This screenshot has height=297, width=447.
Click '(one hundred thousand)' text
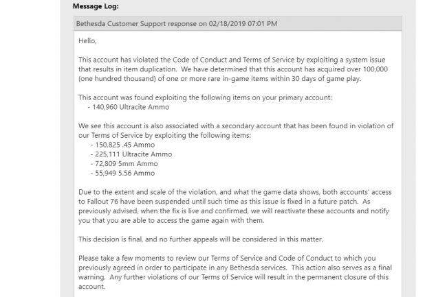pyautogui.click(x=117, y=79)
